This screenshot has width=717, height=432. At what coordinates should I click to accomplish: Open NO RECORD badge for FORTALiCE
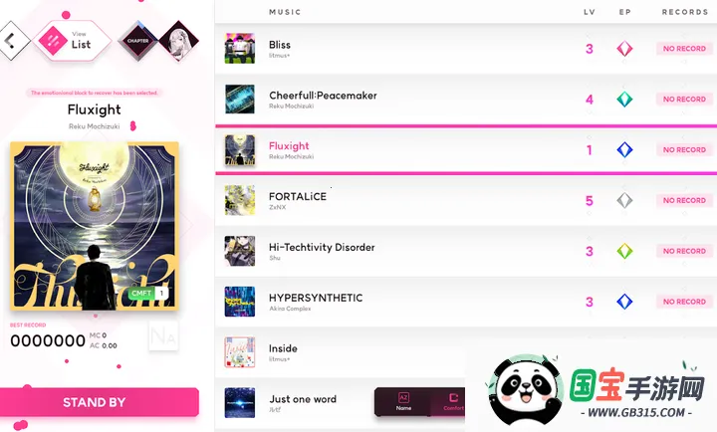tap(684, 200)
